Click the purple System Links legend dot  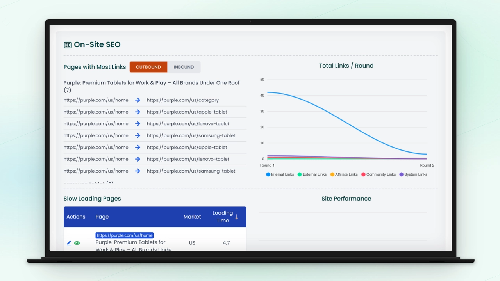click(x=401, y=174)
